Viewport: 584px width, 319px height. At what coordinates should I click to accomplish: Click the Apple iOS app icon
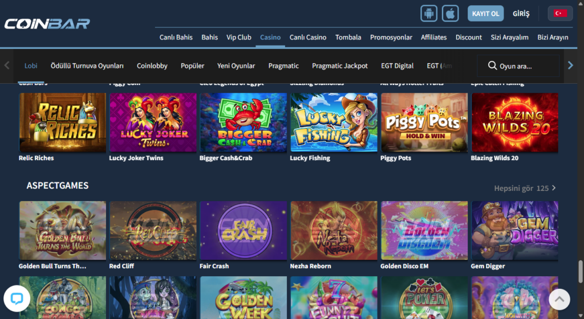click(x=451, y=13)
